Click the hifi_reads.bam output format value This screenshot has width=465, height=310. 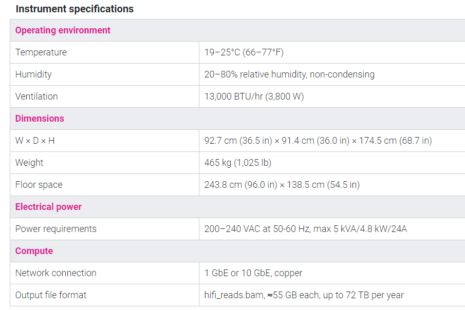point(304,295)
